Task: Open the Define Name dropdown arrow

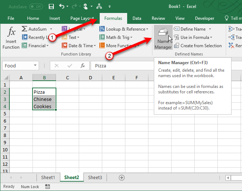Action: click(x=210, y=29)
